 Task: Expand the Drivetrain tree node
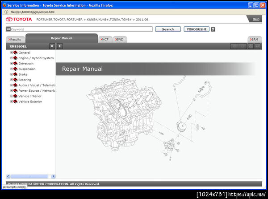[12, 64]
